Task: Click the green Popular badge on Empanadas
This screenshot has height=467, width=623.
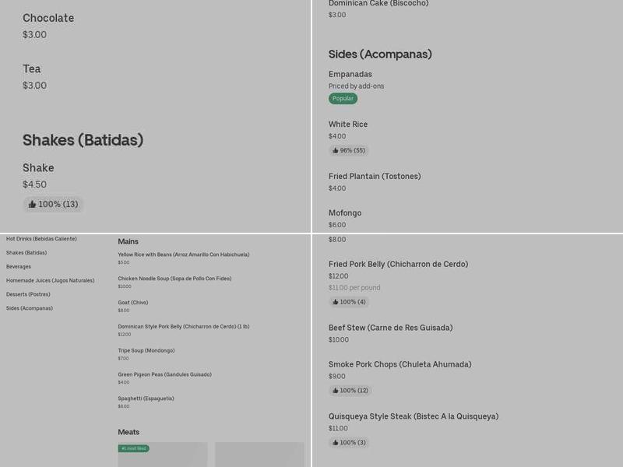Action: point(343,99)
